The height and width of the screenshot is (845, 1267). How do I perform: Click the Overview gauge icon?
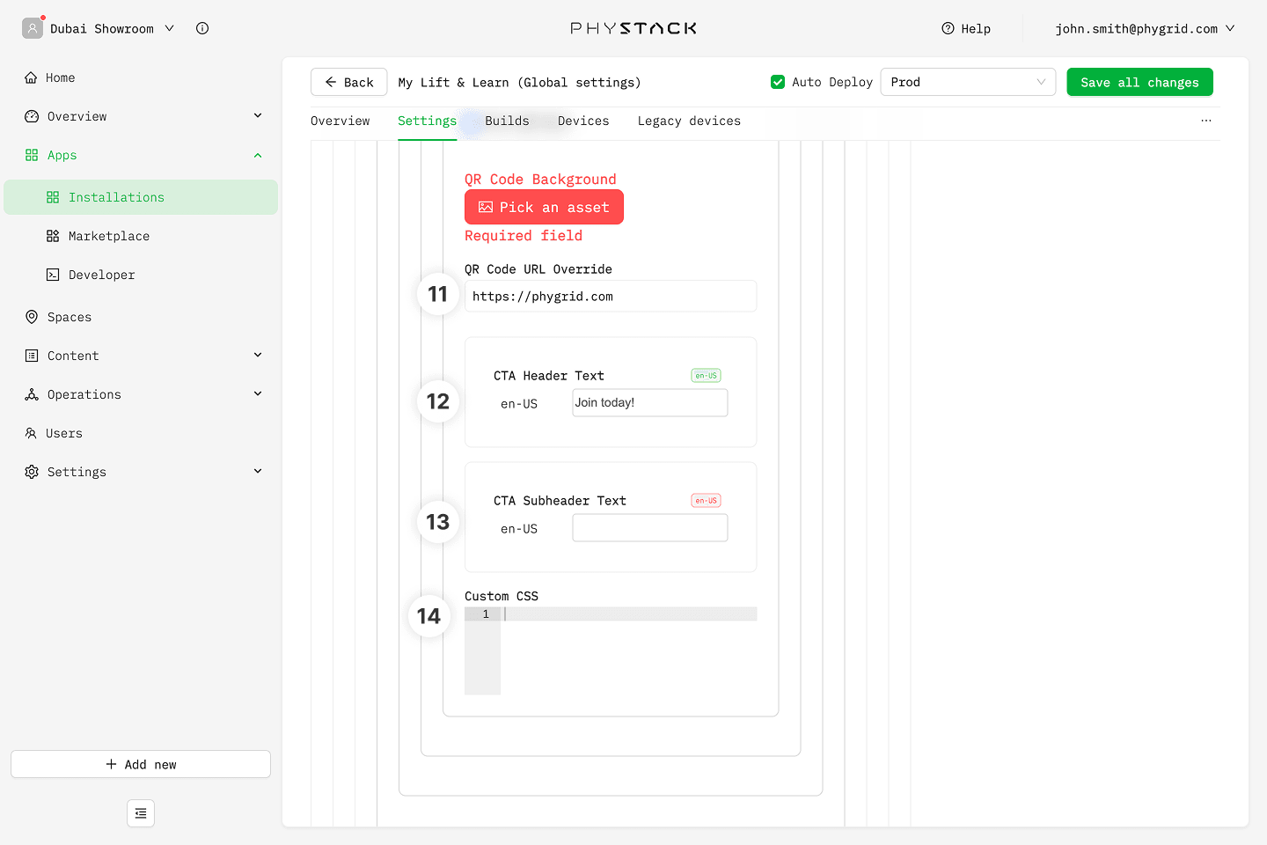tap(32, 116)
